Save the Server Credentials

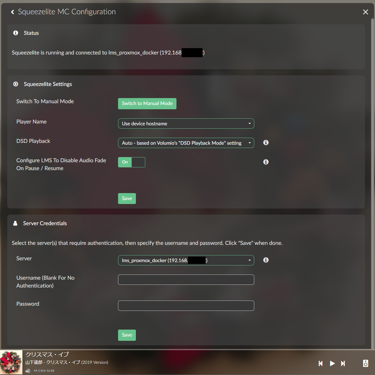[x=127, y=335]
